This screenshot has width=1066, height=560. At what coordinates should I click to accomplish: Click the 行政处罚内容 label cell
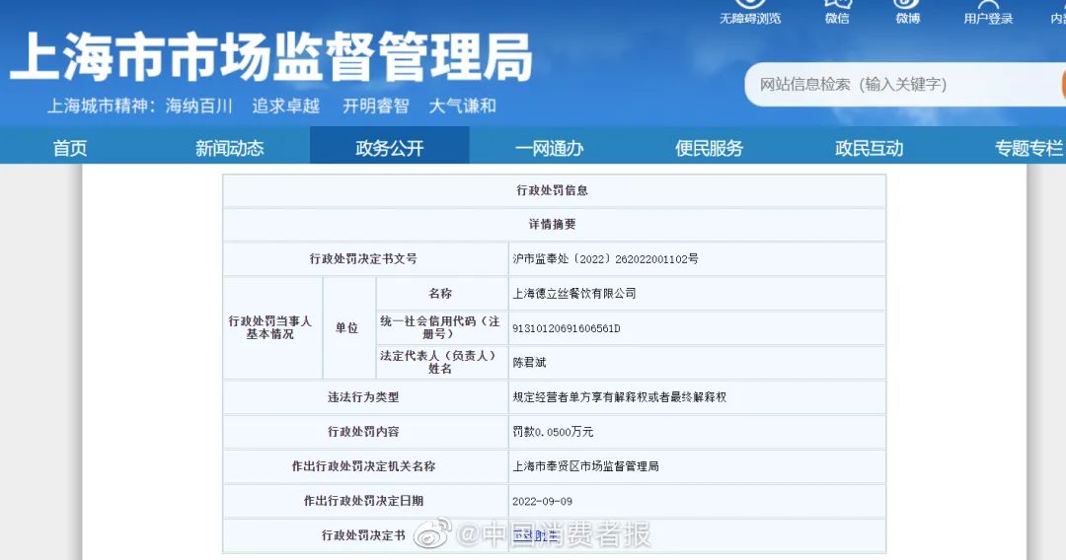[x=365, y=432]
